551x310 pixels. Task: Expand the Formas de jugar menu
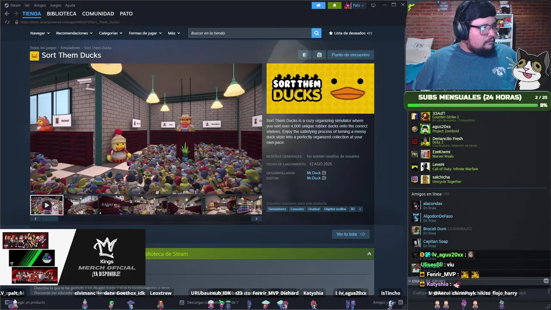(x=145, y=33)
